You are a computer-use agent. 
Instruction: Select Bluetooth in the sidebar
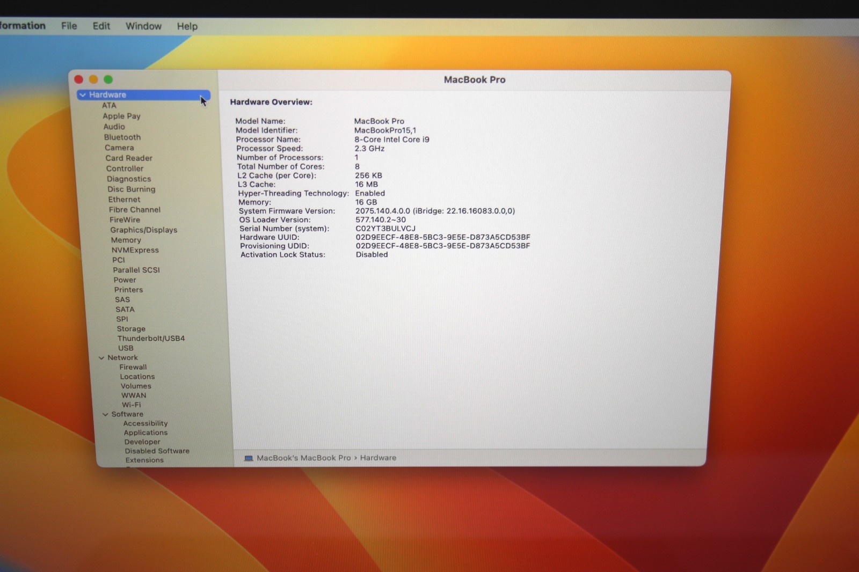[x=122, y=137]
